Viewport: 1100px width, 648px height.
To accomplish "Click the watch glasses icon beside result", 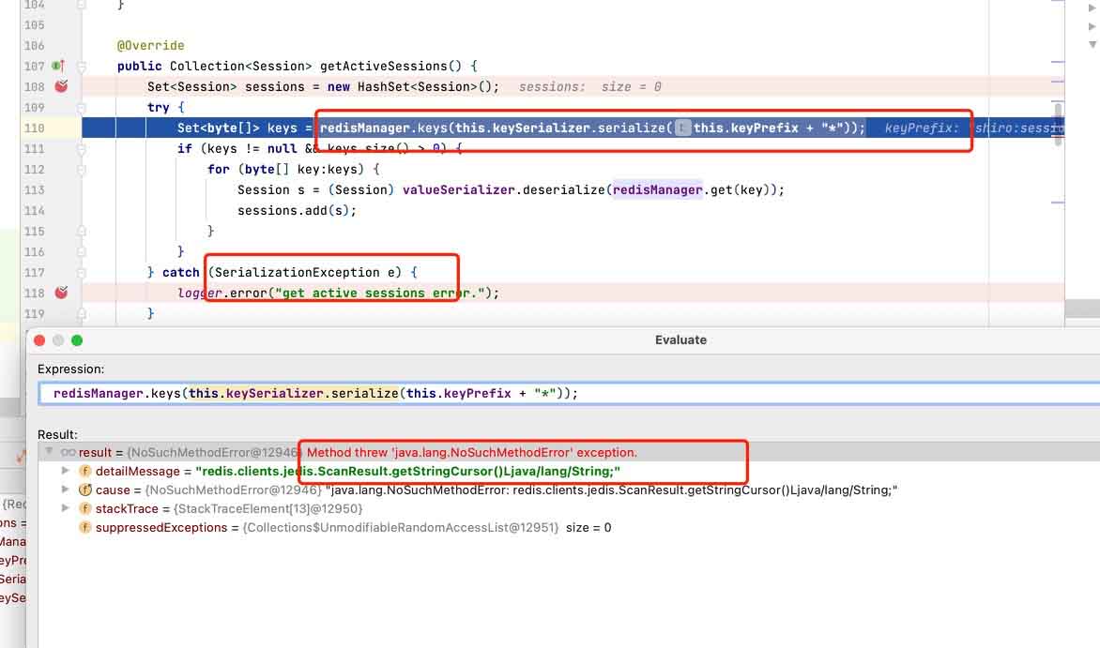I will click(x=69, y=452).
